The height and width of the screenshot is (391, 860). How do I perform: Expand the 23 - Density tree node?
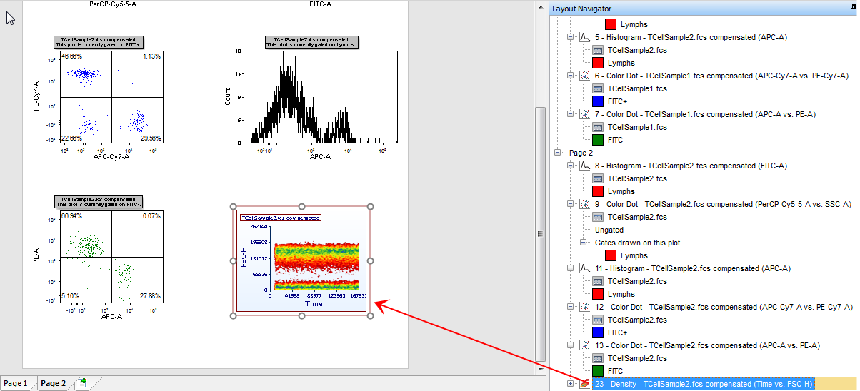point(570,384)
